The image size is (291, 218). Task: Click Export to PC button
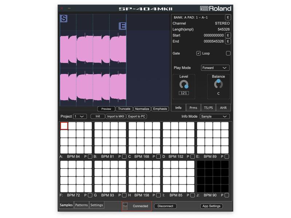coord(137,116)
